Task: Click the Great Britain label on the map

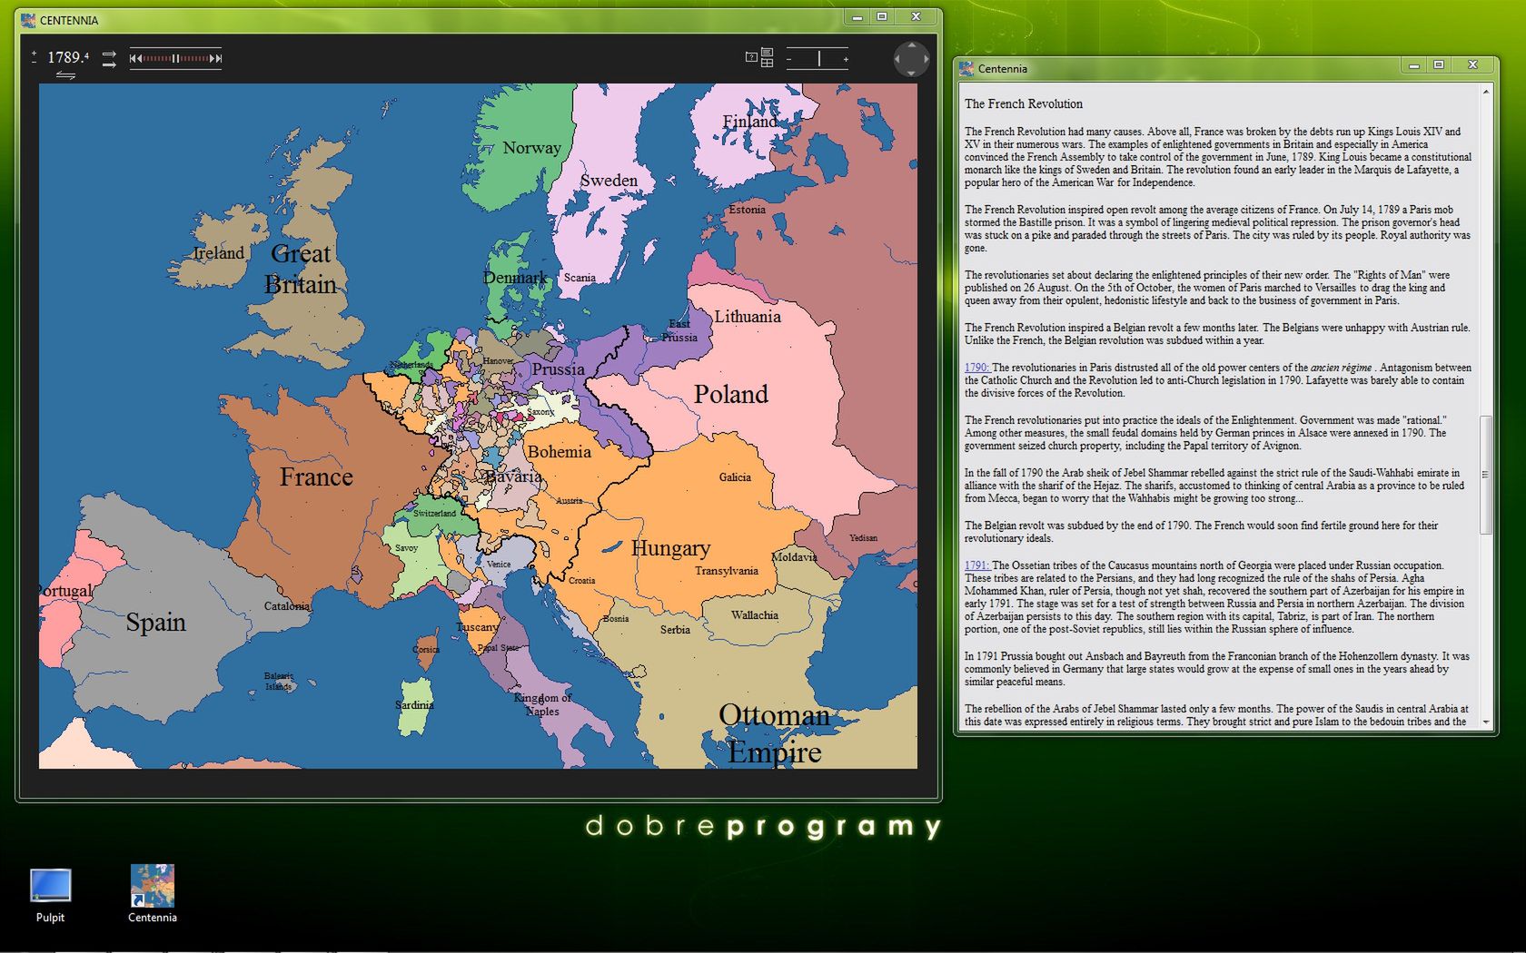Action: (x=302, y=269)
